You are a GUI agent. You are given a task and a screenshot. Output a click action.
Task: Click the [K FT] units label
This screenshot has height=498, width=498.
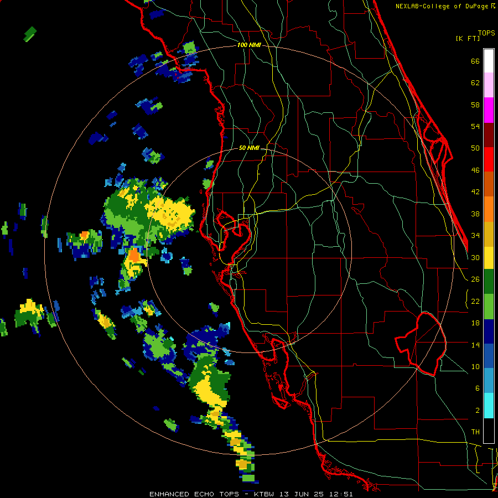468,39
